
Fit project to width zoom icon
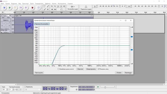point(61,6)
